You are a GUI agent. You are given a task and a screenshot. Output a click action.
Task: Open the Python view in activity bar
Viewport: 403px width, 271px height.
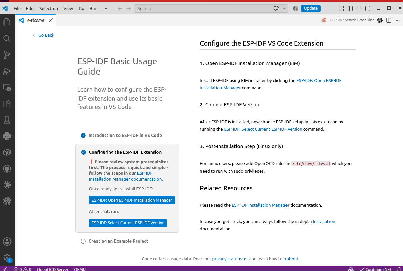click(x=7, y=136)
